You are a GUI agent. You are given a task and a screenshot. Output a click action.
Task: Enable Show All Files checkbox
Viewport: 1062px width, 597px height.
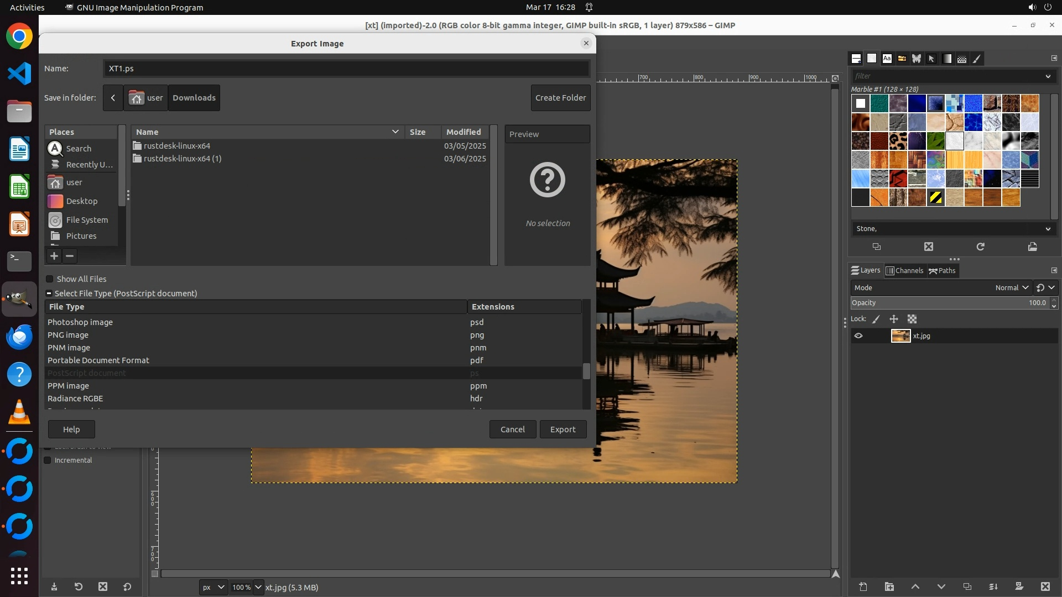click(50, 279)
